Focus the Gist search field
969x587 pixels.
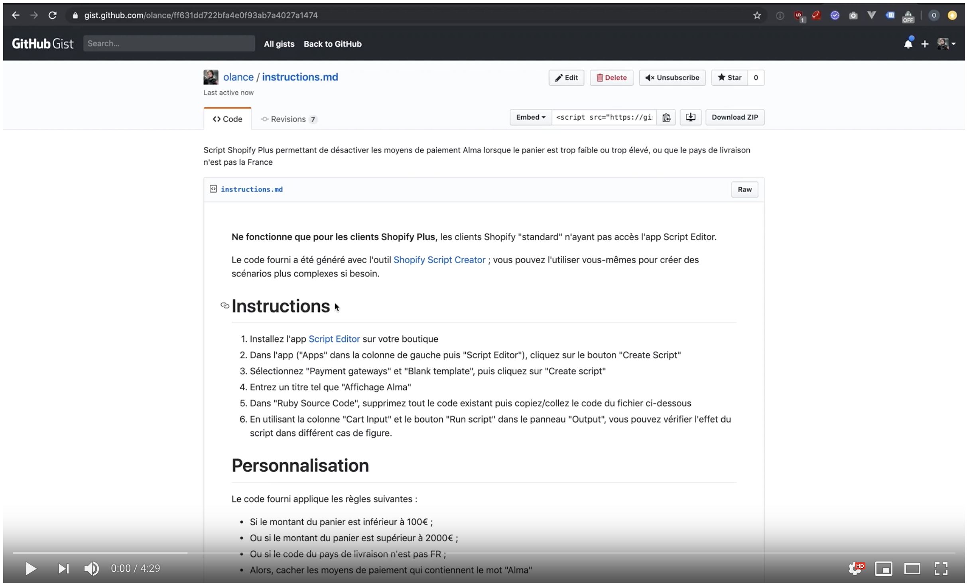click(x=169, y=43)
